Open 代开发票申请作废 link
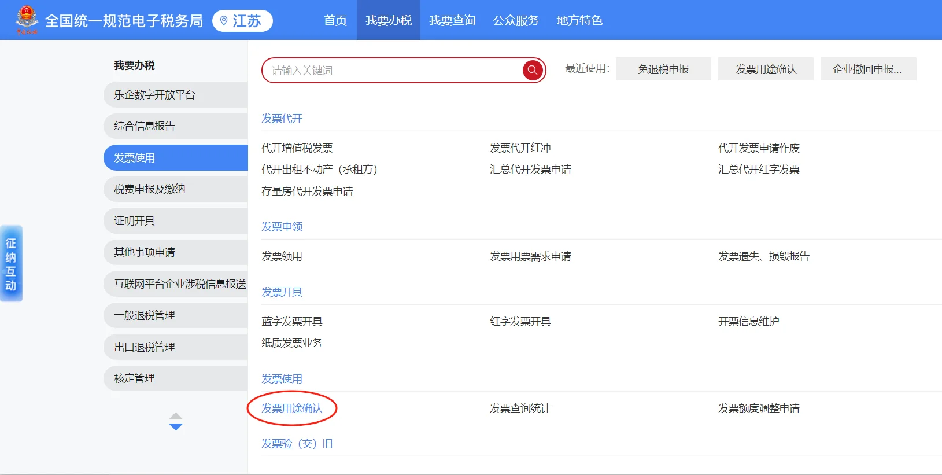The height and width of the screenshot is (475, 942). pyautogui.click(x=759, y=148)
